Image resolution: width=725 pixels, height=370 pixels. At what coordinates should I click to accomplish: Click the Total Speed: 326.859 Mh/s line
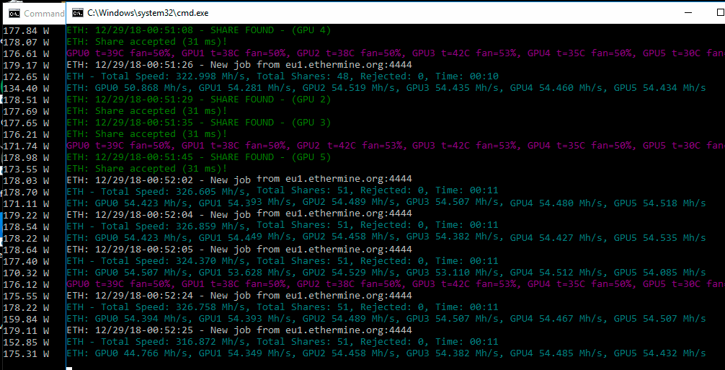[283, 226]
